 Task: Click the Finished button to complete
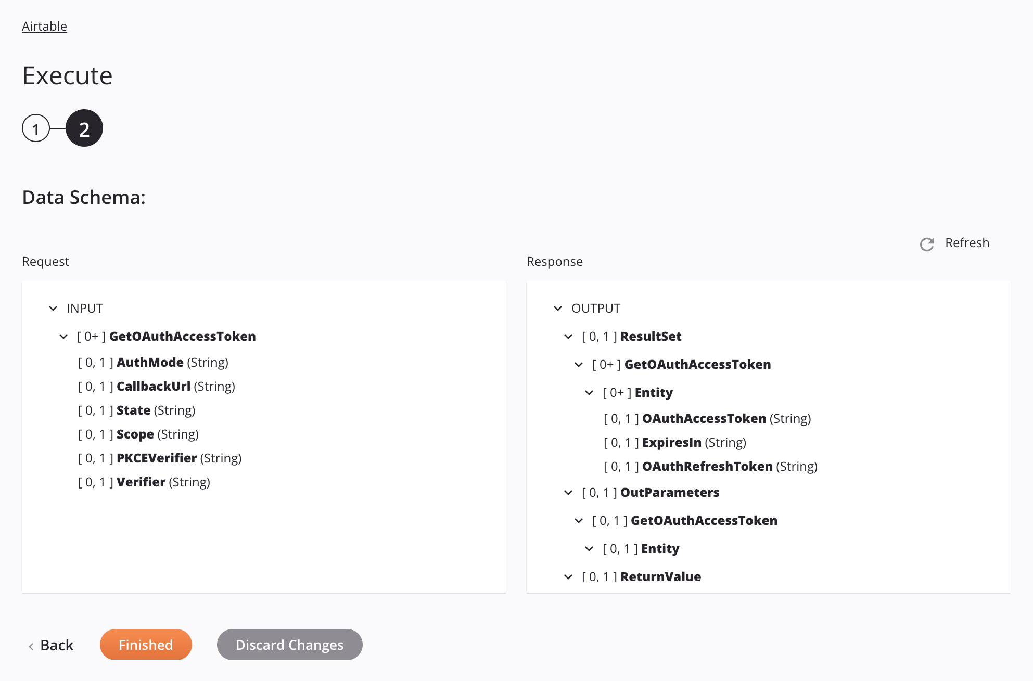(145, 644)
